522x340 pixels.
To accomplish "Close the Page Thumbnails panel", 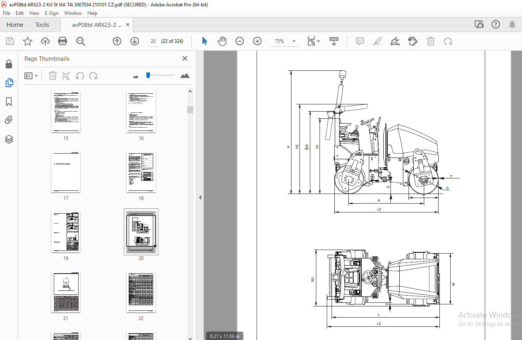I will 185,58.
